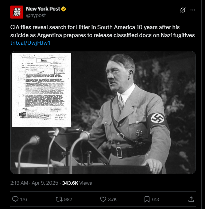Open the Grok explain-post icon

[x=183, y=10]
